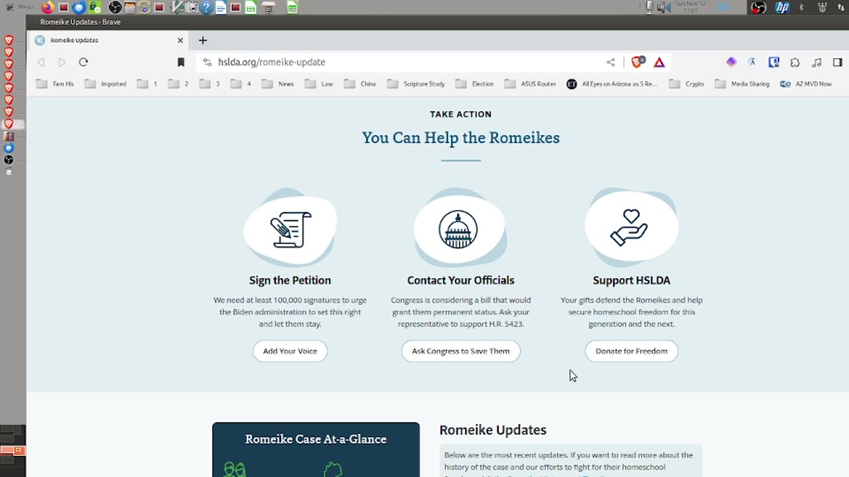Screen dimensions: 849x477
Task: Click the Romeike Case At-a-Glance card
Action: point(316,450)
